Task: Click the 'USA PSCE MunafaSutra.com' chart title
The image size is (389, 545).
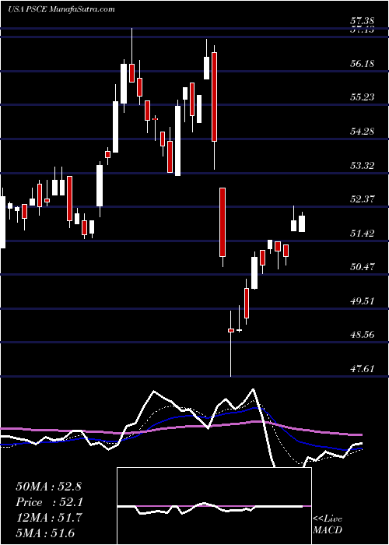Action: [x=61, y=9]
